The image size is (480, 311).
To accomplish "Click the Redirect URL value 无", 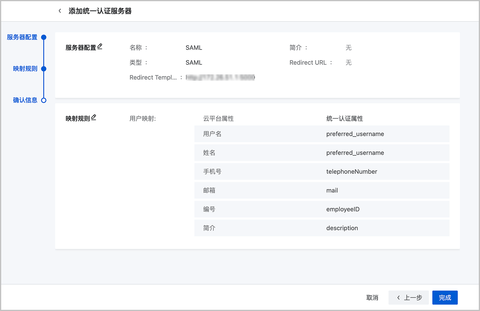I will click(x=348, y=62).
